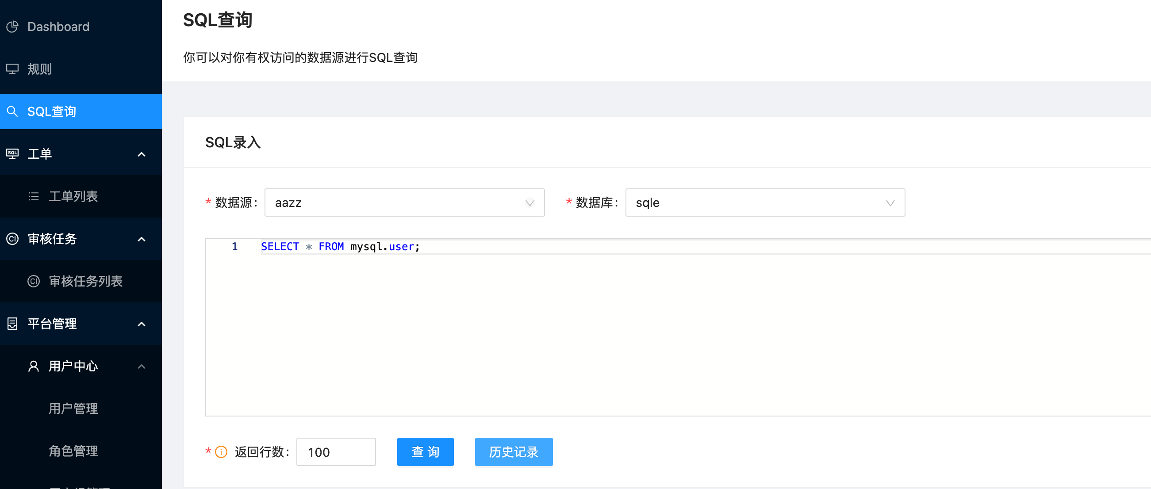Collapse the 审核任务 menu chevron
Viewport: 1151px width, 489px height.
click(x=142, y=239)
